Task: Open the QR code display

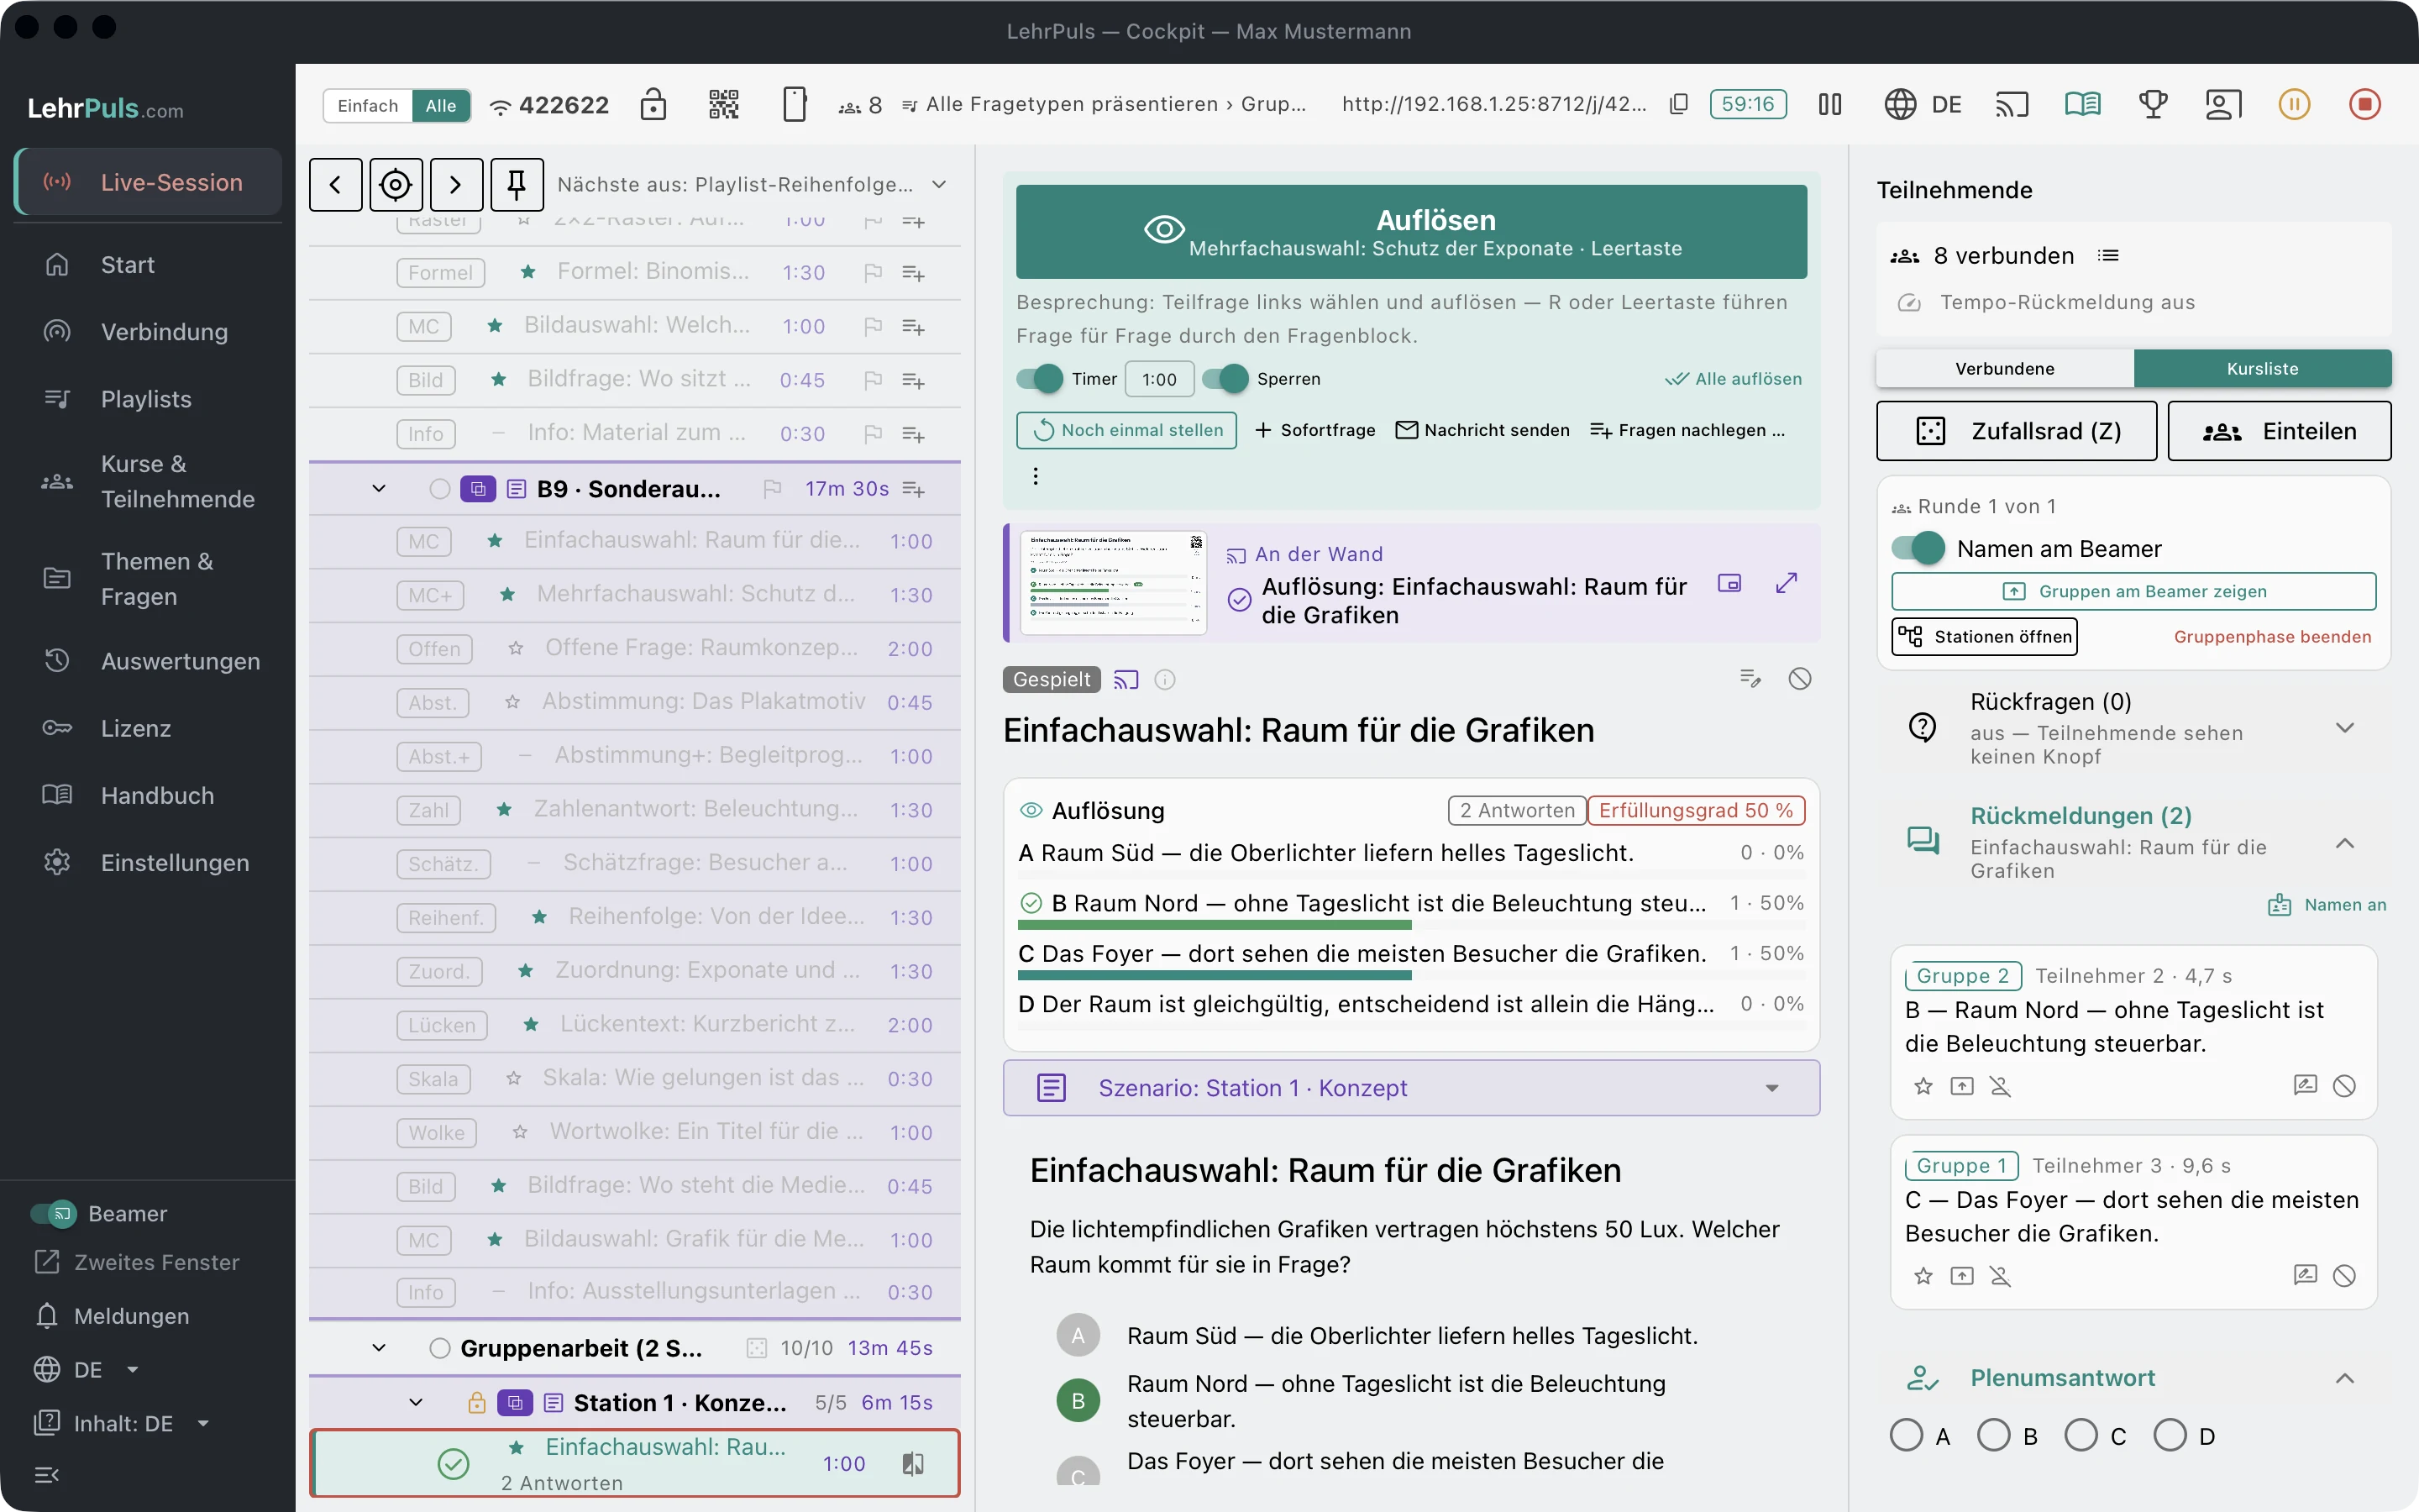Action: click(x=724, y=104)
